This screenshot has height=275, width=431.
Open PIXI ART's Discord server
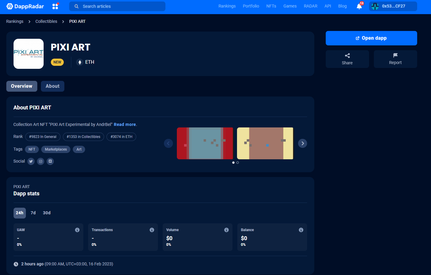click(50, 161)
